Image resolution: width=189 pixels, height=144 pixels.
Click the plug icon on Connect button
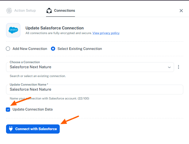[x=11, y=129]
